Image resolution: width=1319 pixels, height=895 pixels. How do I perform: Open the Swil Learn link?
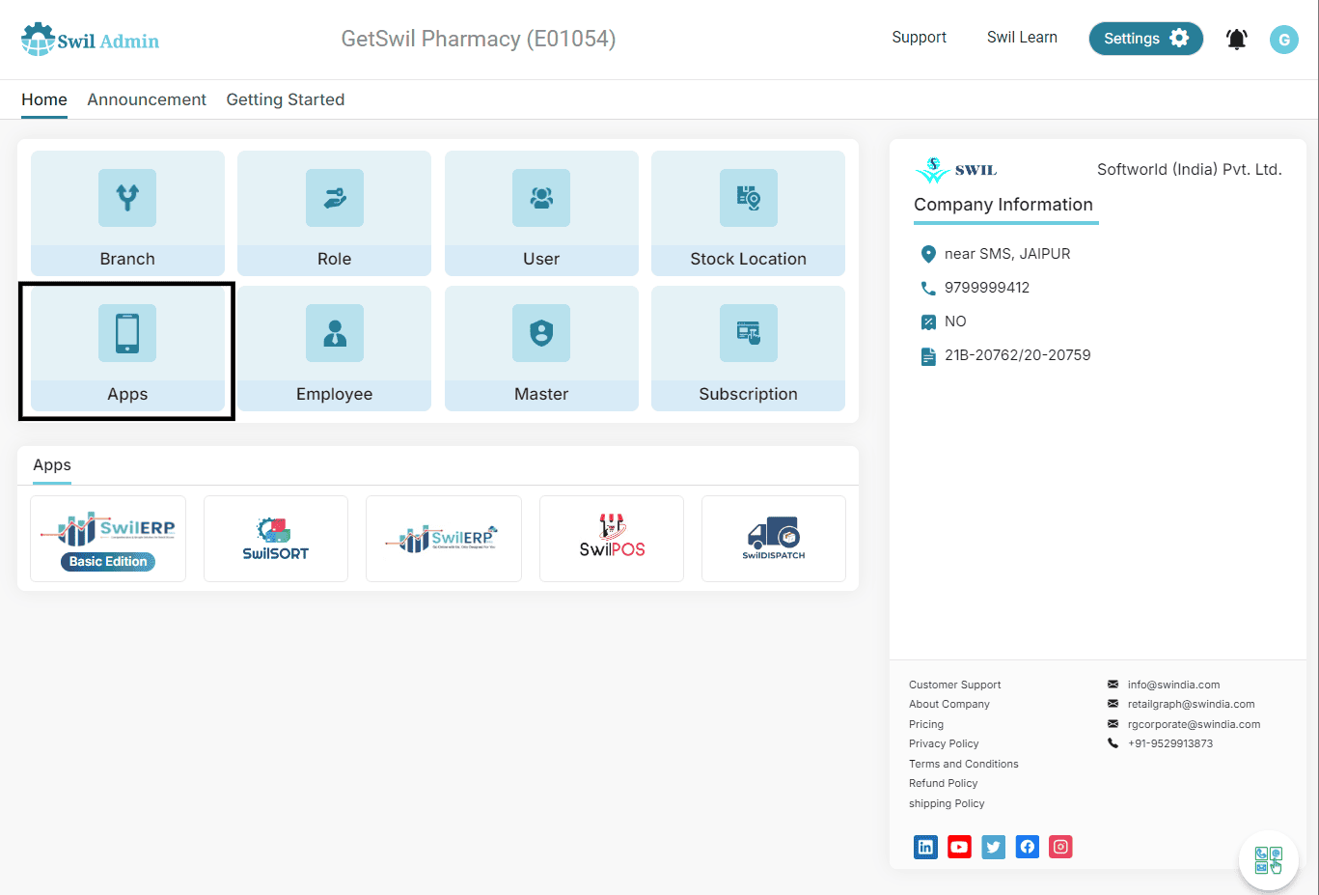1022,37
